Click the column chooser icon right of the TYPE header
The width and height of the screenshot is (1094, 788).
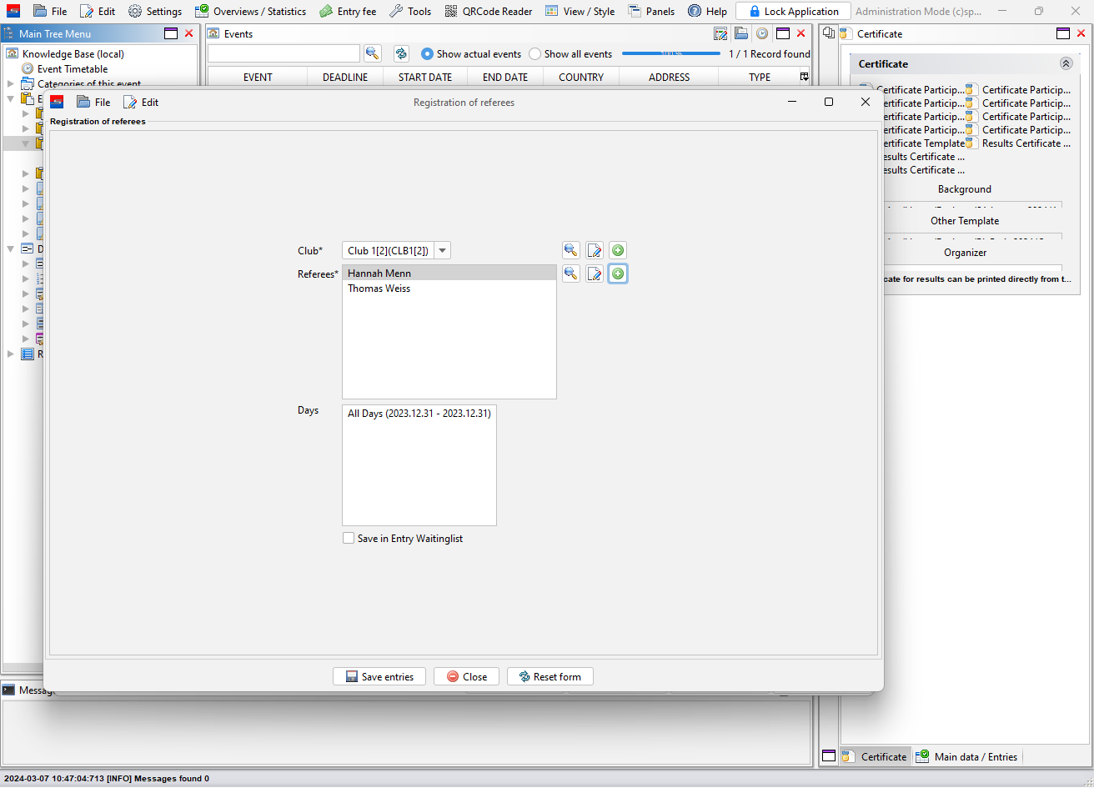click(x=804, y=77)
